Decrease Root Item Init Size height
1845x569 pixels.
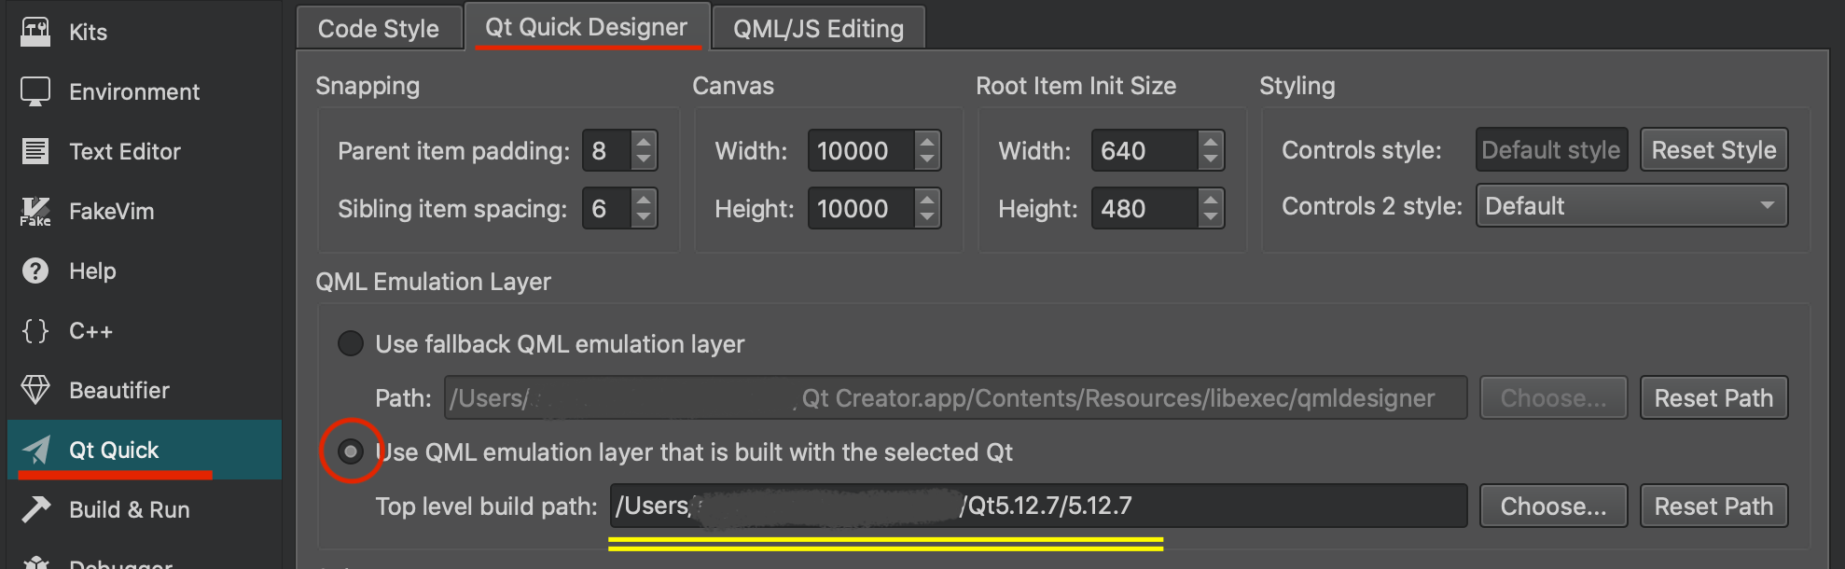coord(1210,216)
